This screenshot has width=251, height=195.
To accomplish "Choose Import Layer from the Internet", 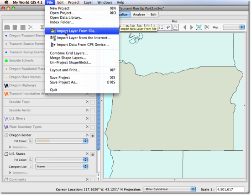I will 82,38.
